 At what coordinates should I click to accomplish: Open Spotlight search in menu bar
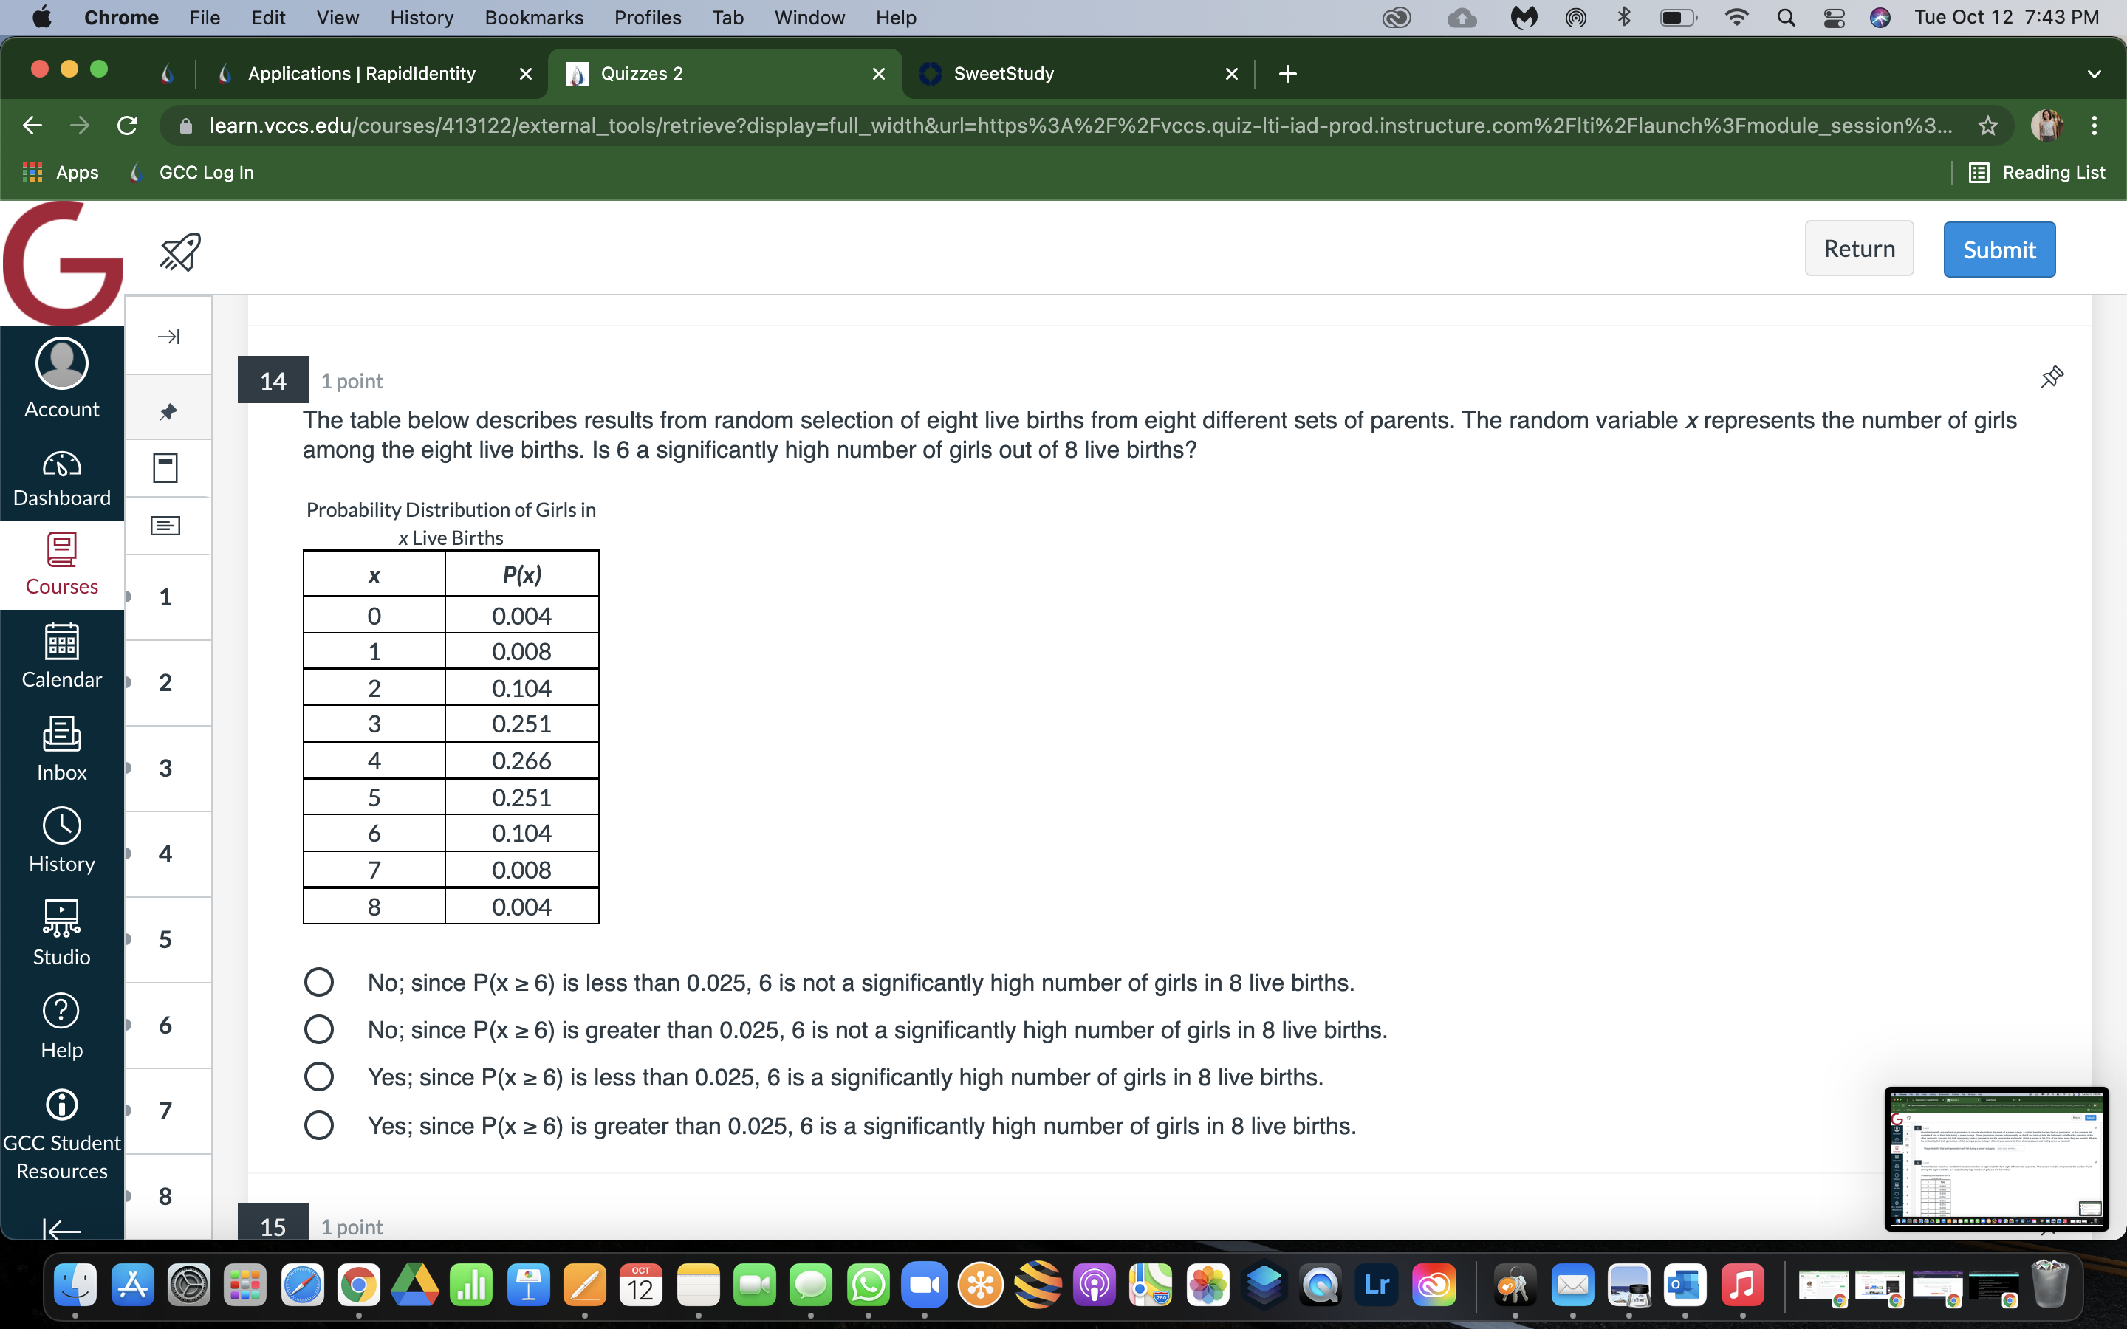(x=1785, y=18)
